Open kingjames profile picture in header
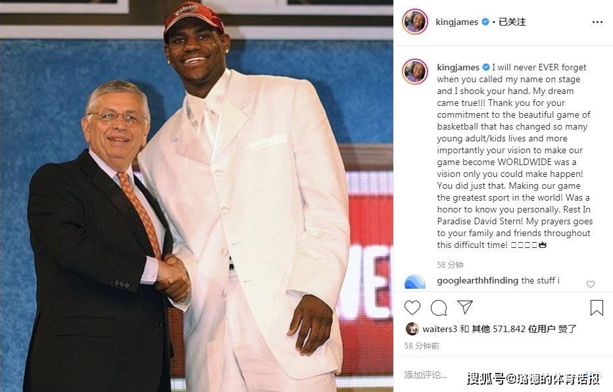The height and width of the screenshot is (392, 613). [415, 22]
